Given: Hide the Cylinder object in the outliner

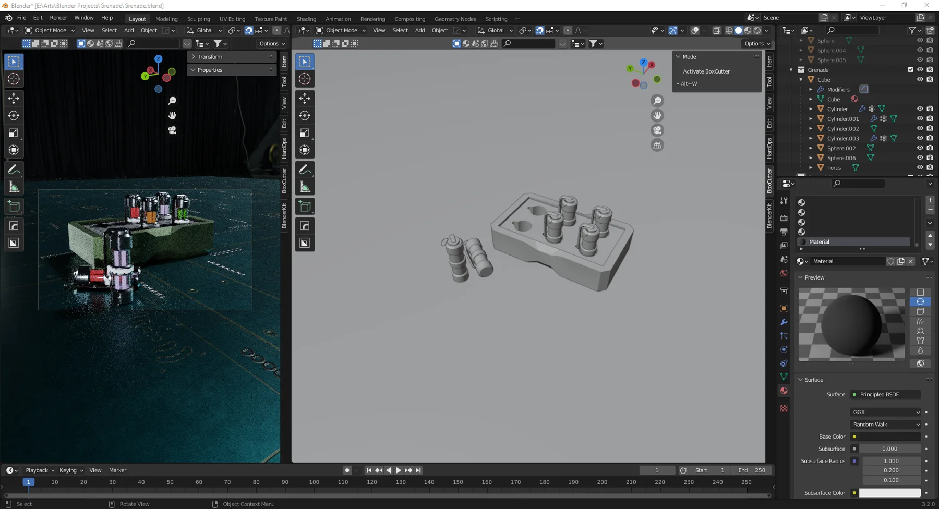Looking at the screenshot, I should click(920, 109).
